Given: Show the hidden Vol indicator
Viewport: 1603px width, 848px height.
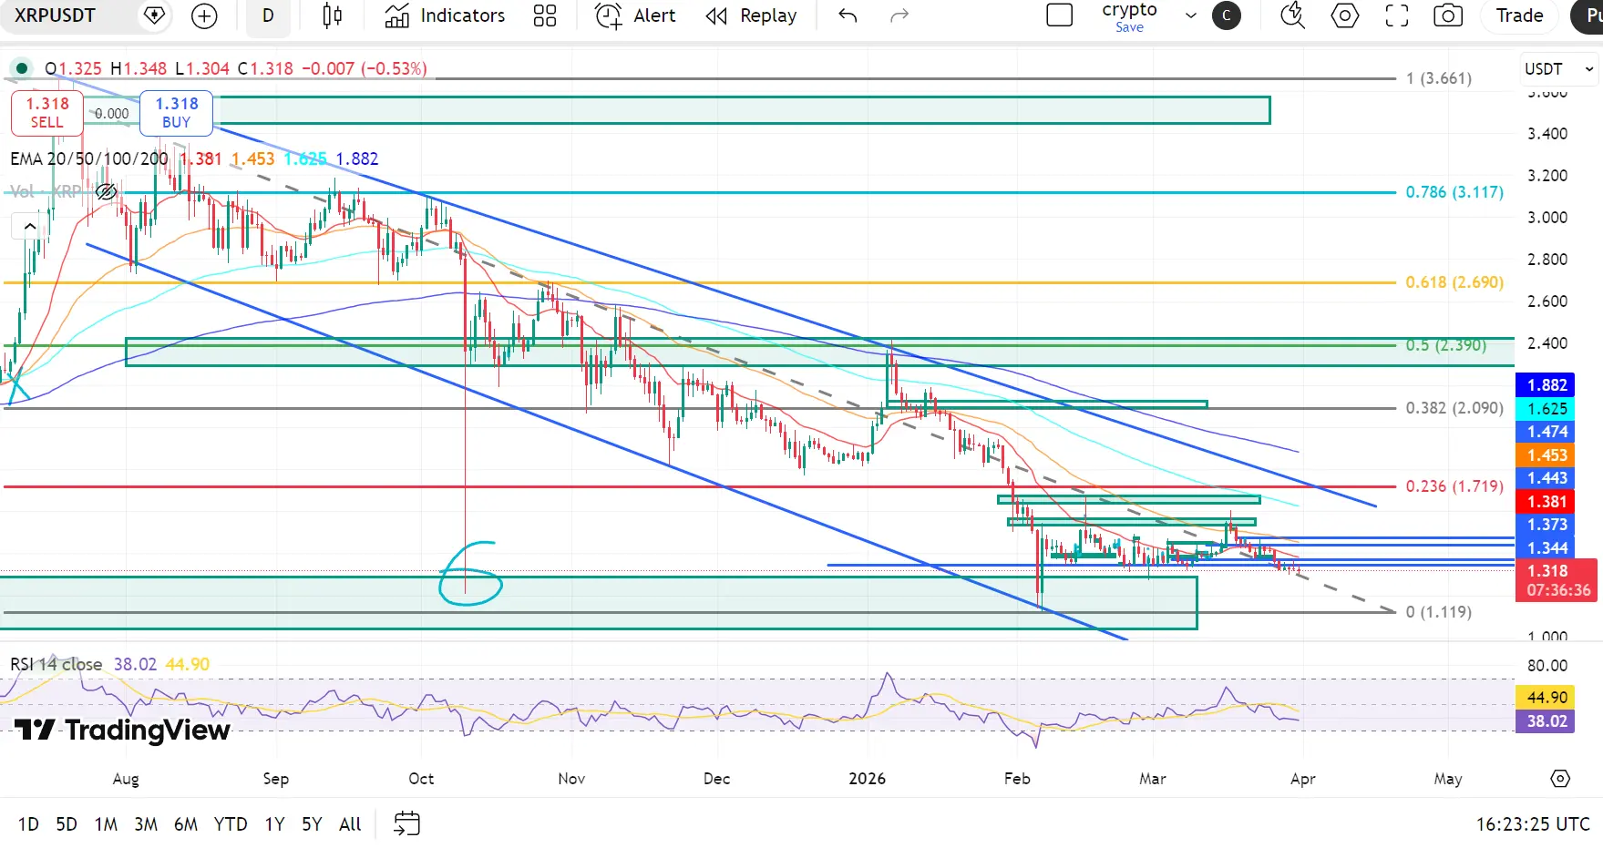Looking at the screenshot, I should (x=106, y=191).
